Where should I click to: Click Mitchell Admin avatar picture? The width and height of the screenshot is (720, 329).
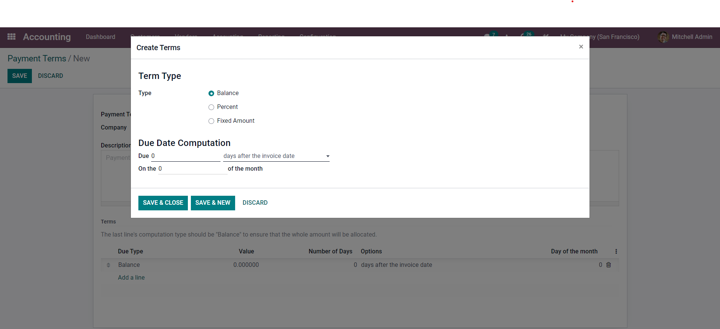tap(663, 37)
